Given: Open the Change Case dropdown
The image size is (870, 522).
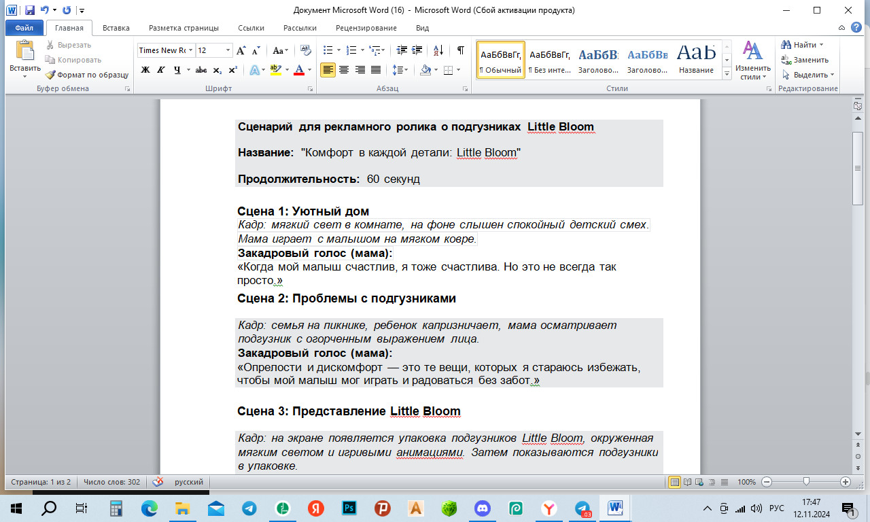Looking at the screenshot, I should click(280, 50).
